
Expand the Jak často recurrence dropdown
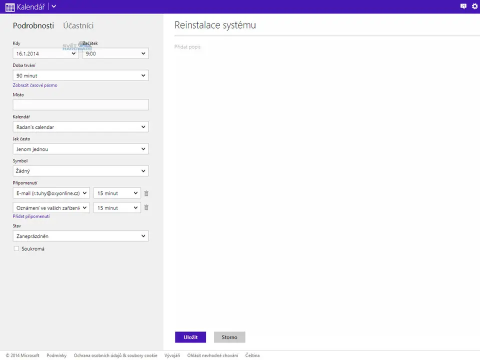click(x=80, y=149)
